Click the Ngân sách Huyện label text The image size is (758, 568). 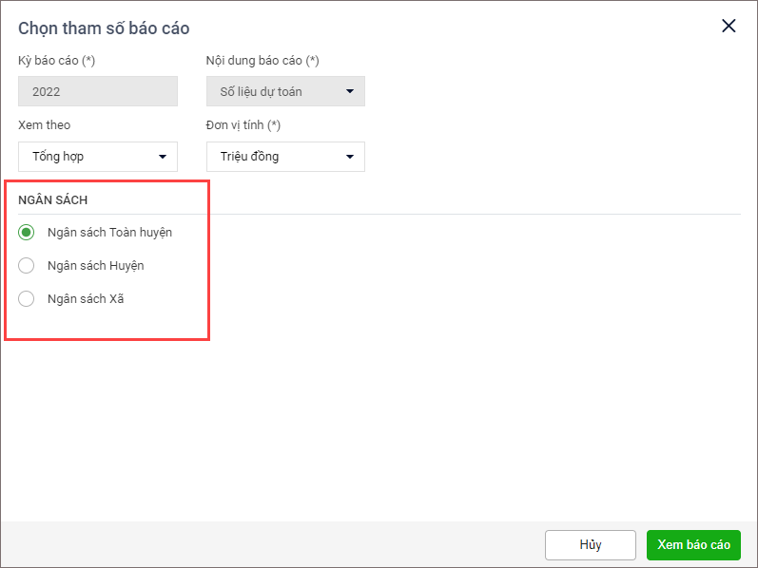[95, 265]
